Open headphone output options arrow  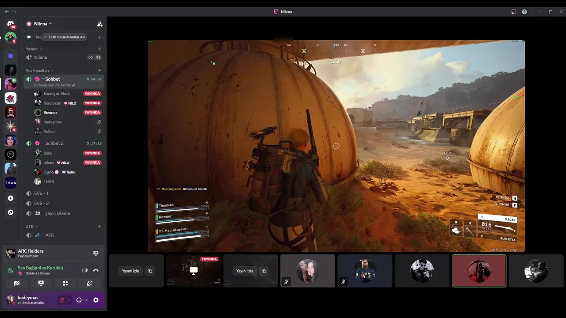pyautogui.click(x=86, y=300)
